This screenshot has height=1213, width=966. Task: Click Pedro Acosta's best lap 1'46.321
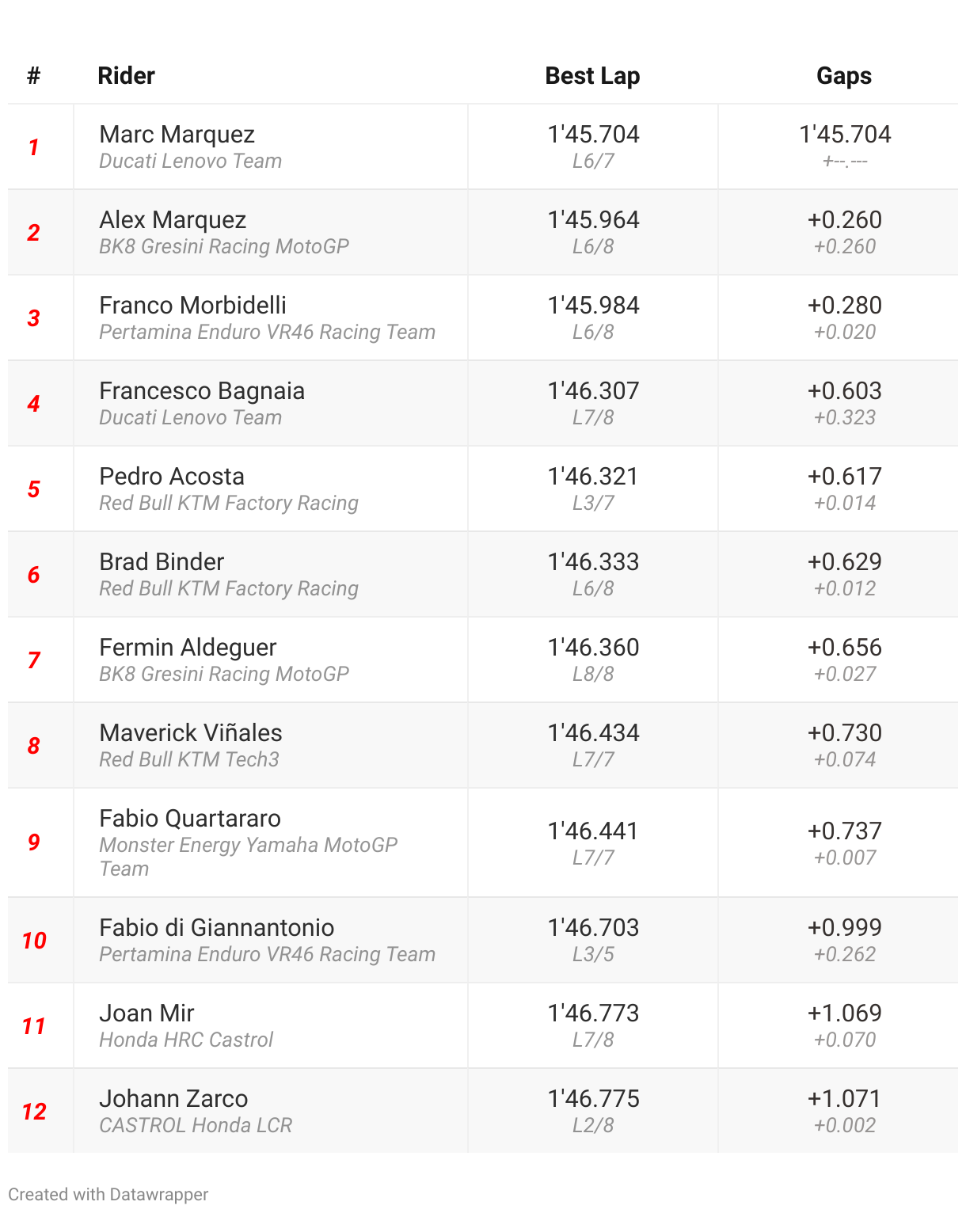coord(593,477)
